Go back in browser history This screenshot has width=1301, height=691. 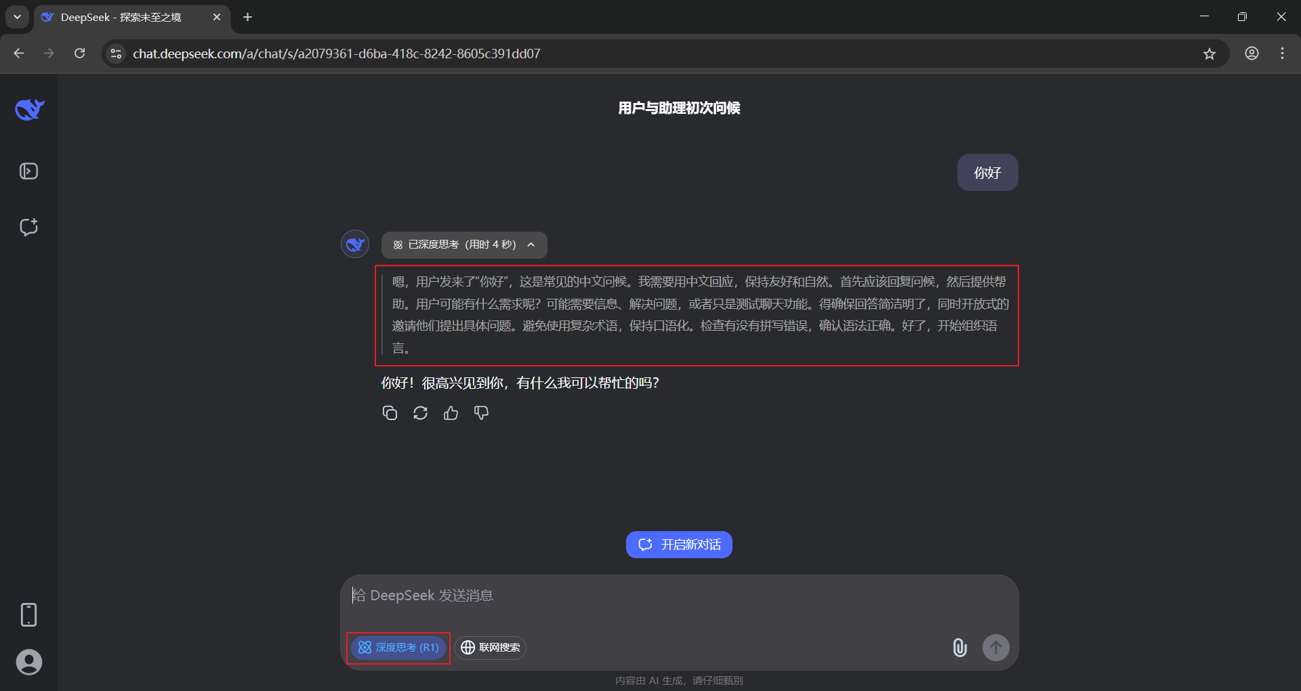19,54
